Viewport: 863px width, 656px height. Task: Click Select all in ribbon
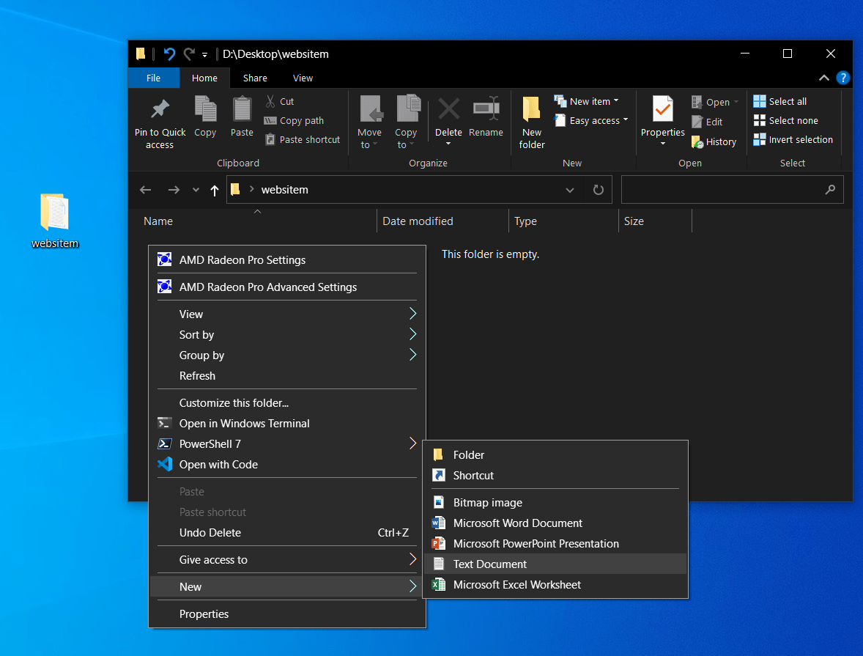(780, 101)
